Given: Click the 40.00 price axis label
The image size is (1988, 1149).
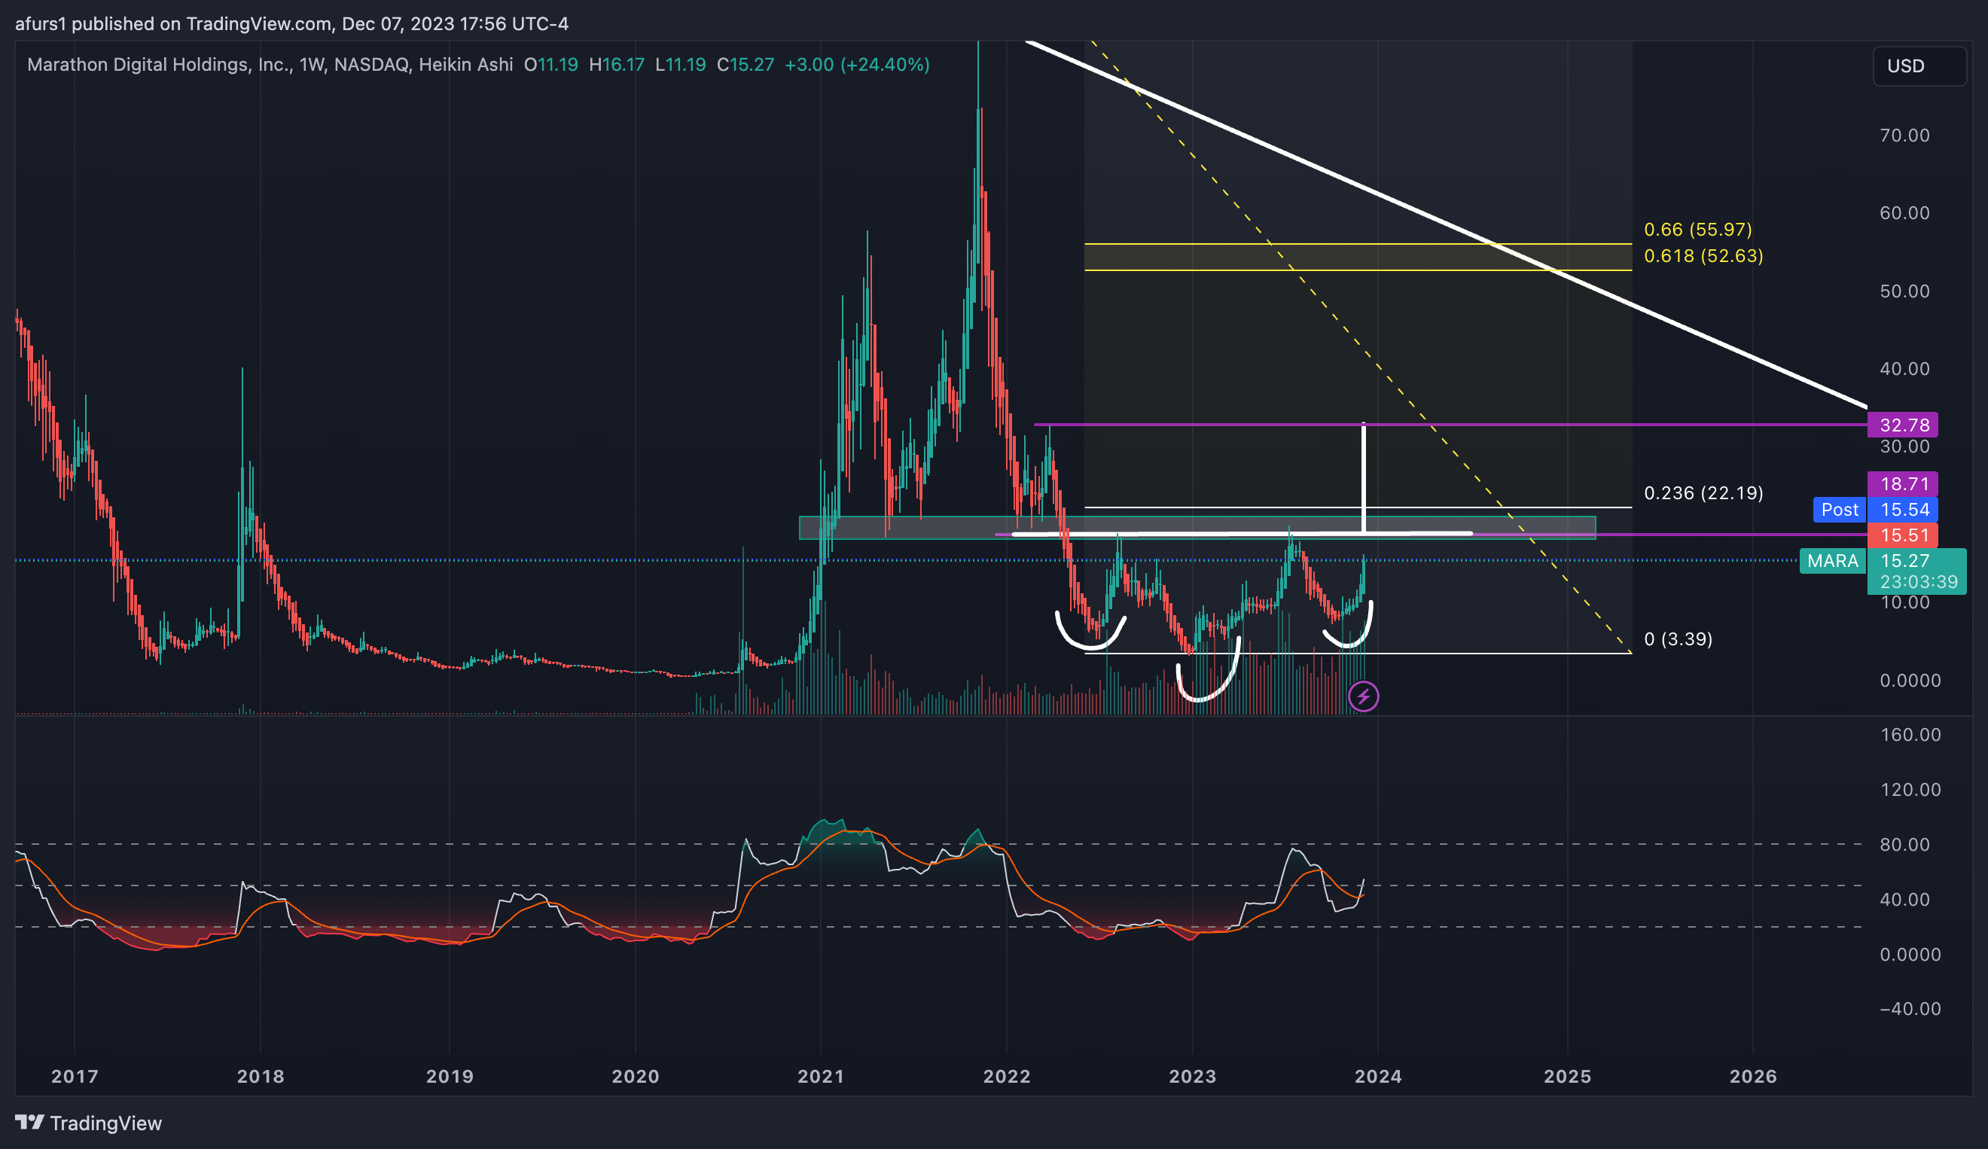Looking at the screenshot, I should point(1904,369).
